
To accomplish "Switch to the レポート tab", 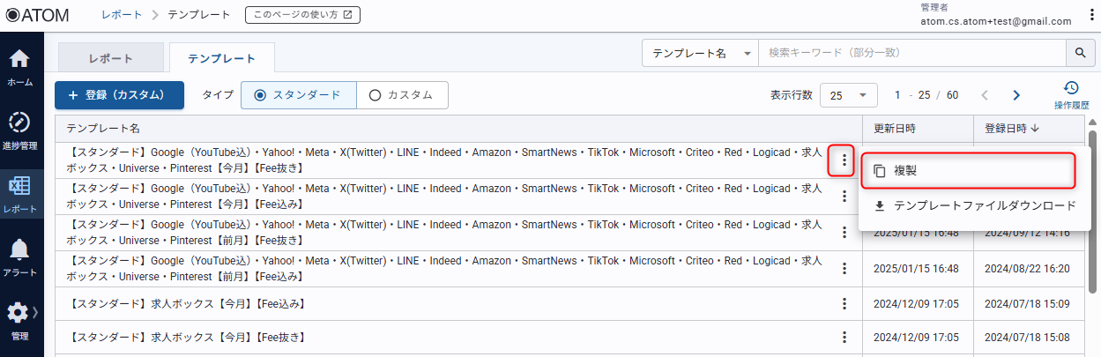I will pyautogui.click(x=111, y=59).
